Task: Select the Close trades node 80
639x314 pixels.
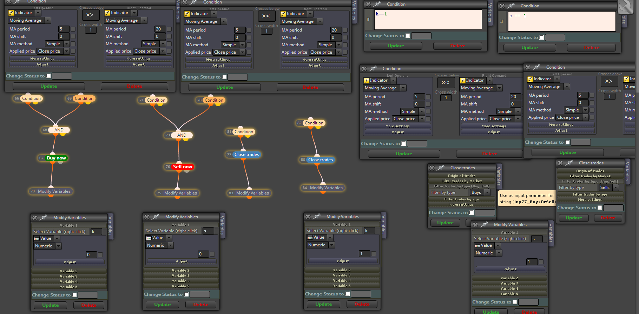Action: tap(320, 160)
